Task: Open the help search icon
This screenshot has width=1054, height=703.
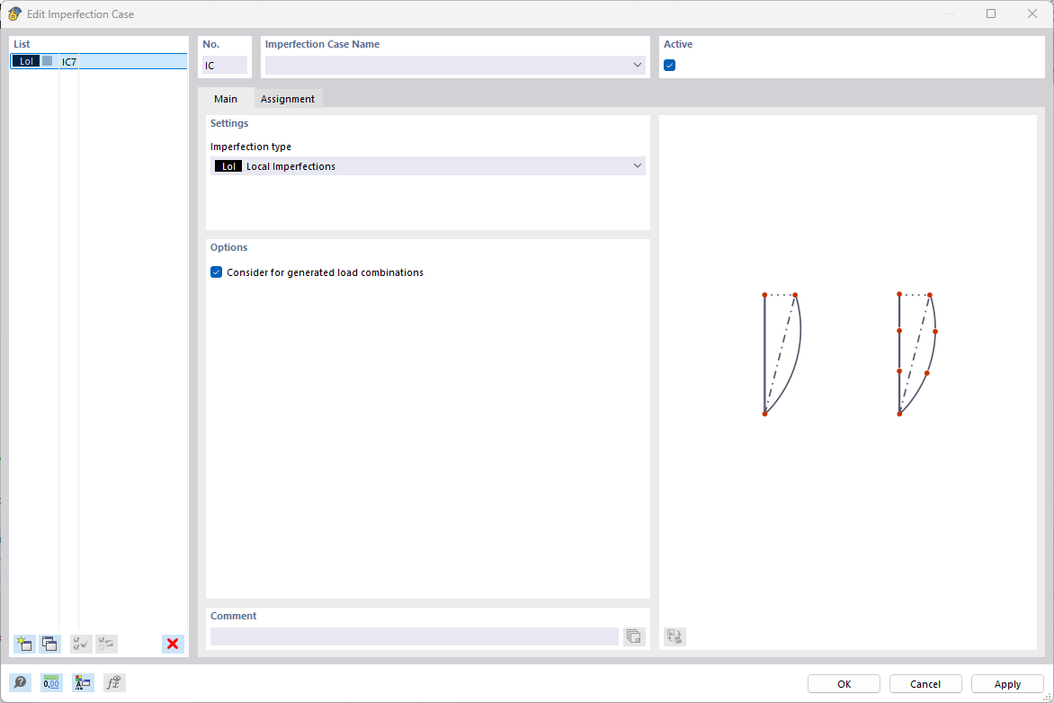Action: 20,683
